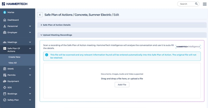Click the Marisa user avatar icon

[x=5, y=12]
